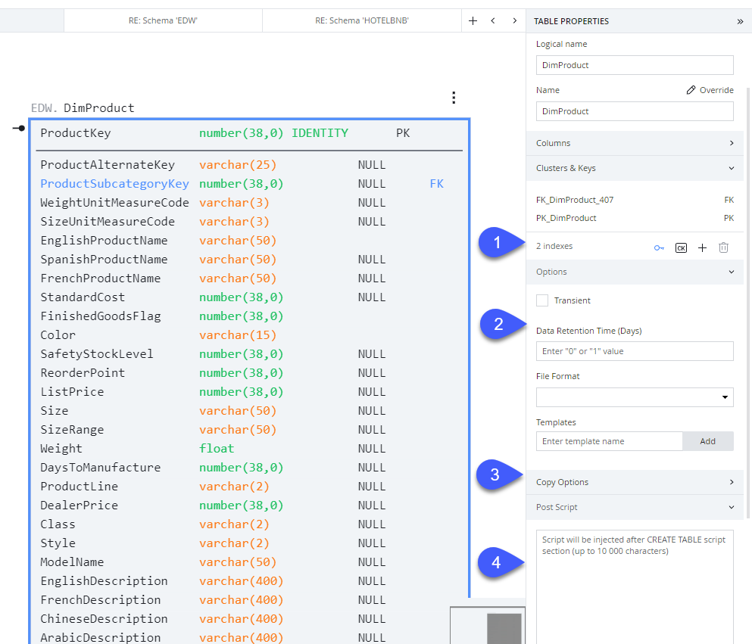This screenshot has width=752, height=644.
Task: Expand the Columns section
Action: (635, 143)
